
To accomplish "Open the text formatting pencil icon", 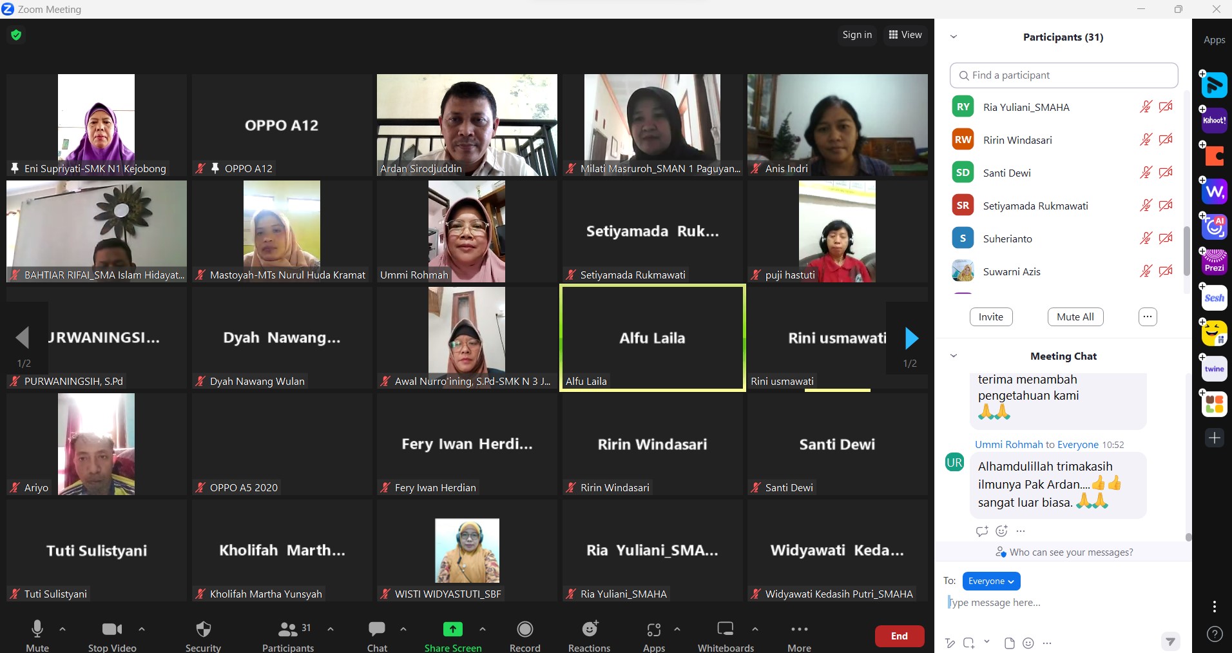I will pyautogui.click(x=949, y=643).
